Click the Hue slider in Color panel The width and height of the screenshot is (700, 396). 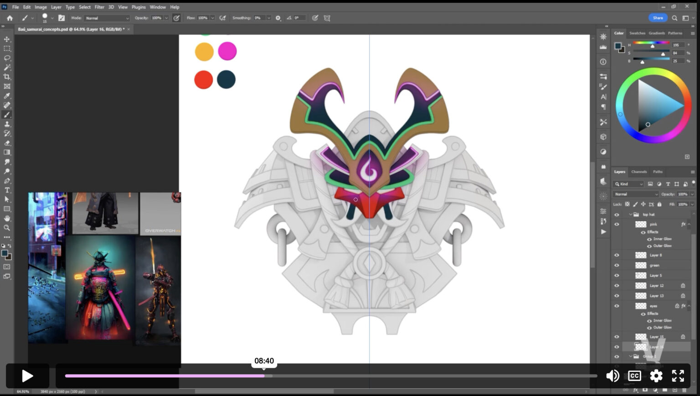point(651,43)
